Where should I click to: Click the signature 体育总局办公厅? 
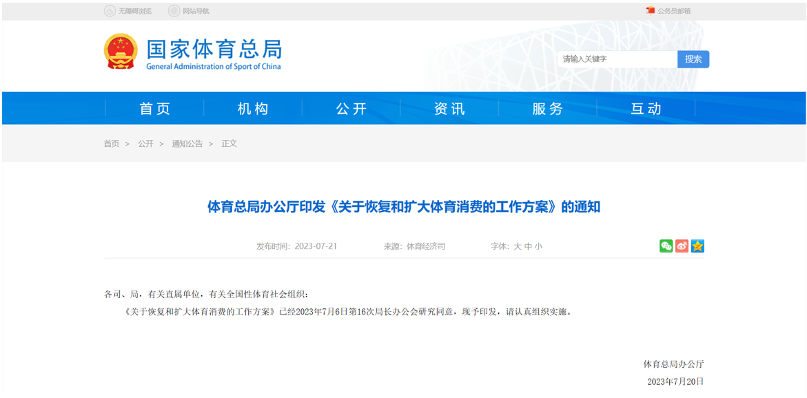(673, 364)
